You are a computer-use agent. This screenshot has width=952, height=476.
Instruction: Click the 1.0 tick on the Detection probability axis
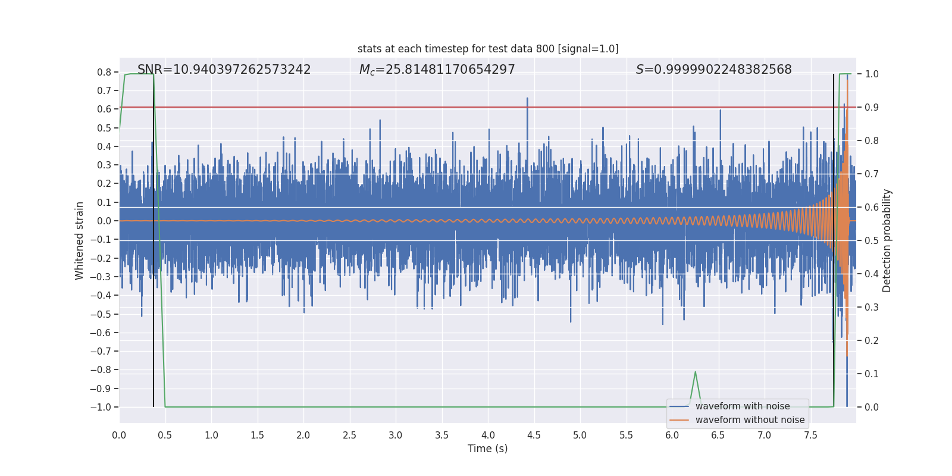(x=872, y=74)
